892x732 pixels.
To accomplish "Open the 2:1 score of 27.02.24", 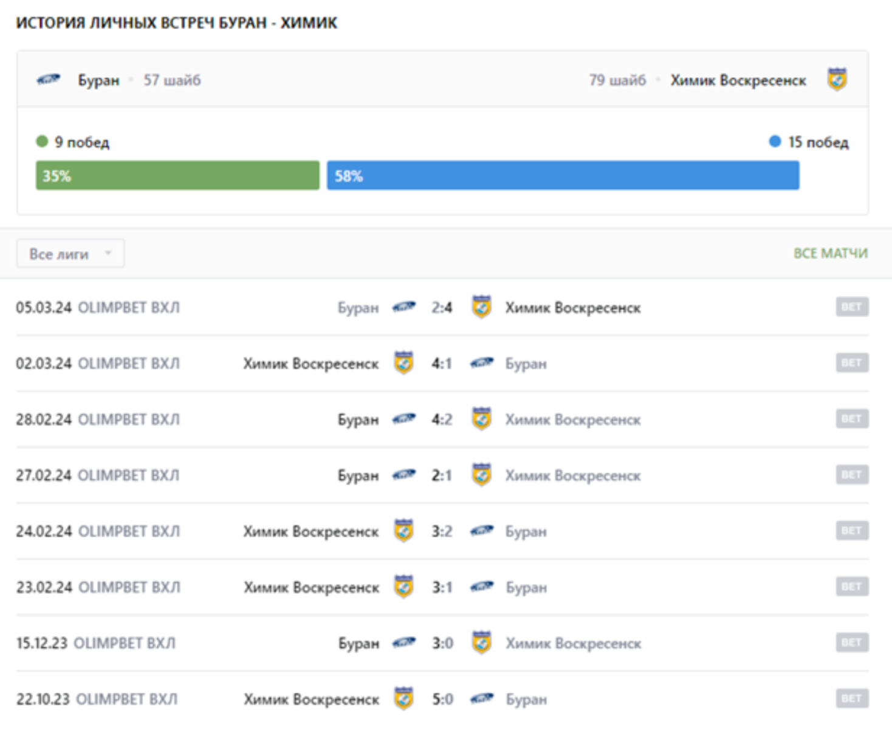I will click(442, 475).
